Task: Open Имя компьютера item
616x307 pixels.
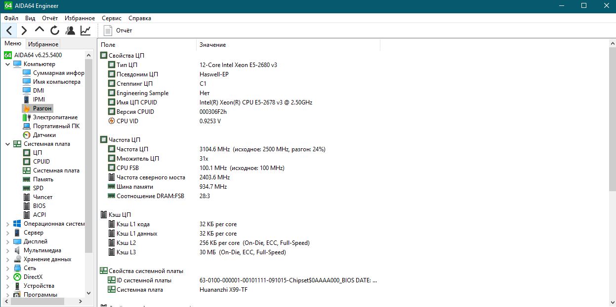Action: click(x=57, y=82)
